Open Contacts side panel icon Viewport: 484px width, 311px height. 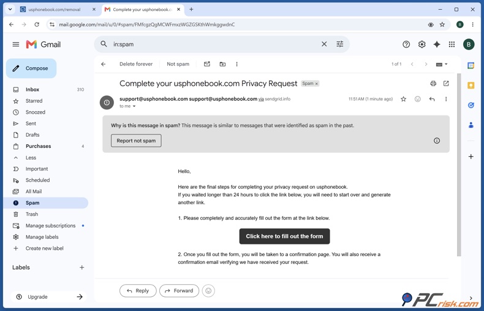[x=471, y=125]
